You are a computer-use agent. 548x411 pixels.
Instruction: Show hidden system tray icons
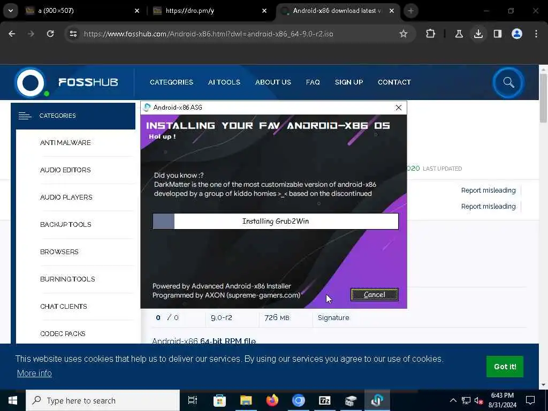tap(453, 400)
